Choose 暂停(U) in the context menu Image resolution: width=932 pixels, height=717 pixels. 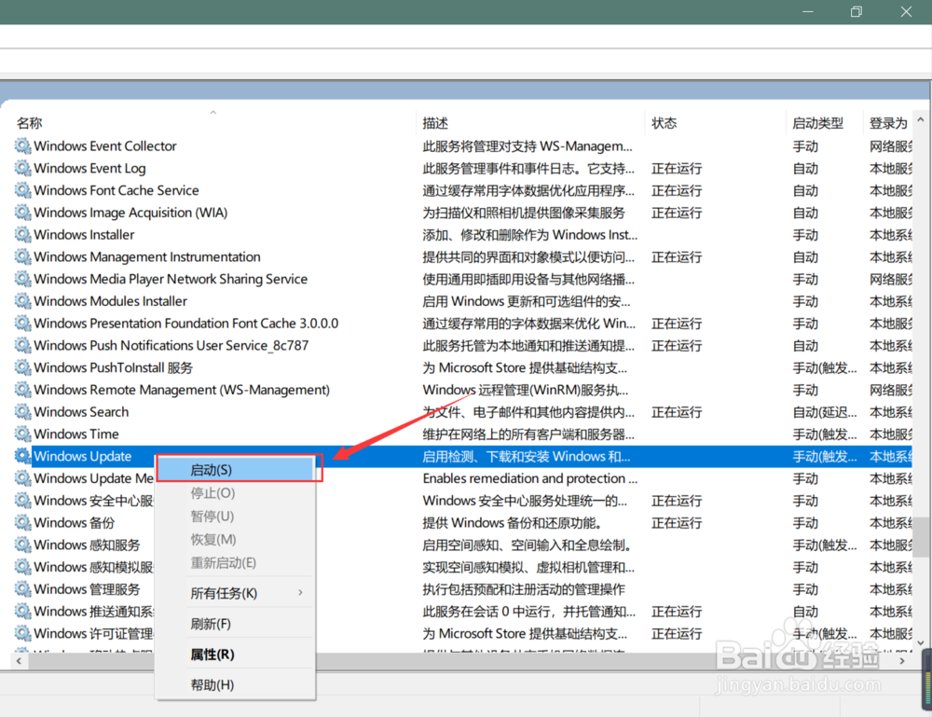point(236,516)
